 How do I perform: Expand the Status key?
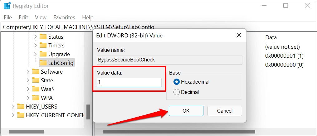[36, 37]
